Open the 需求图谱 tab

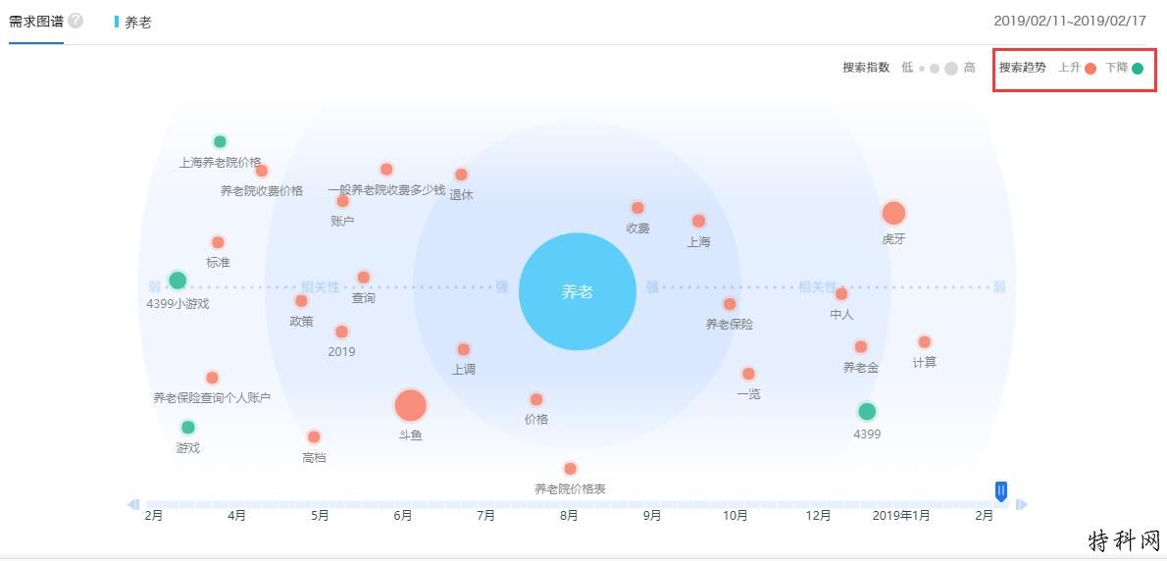(x=35, y=21)
